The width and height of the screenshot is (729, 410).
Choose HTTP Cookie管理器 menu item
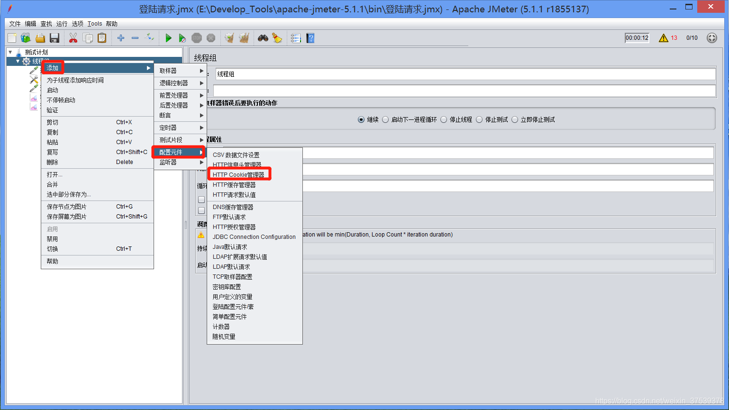point(255,175)
